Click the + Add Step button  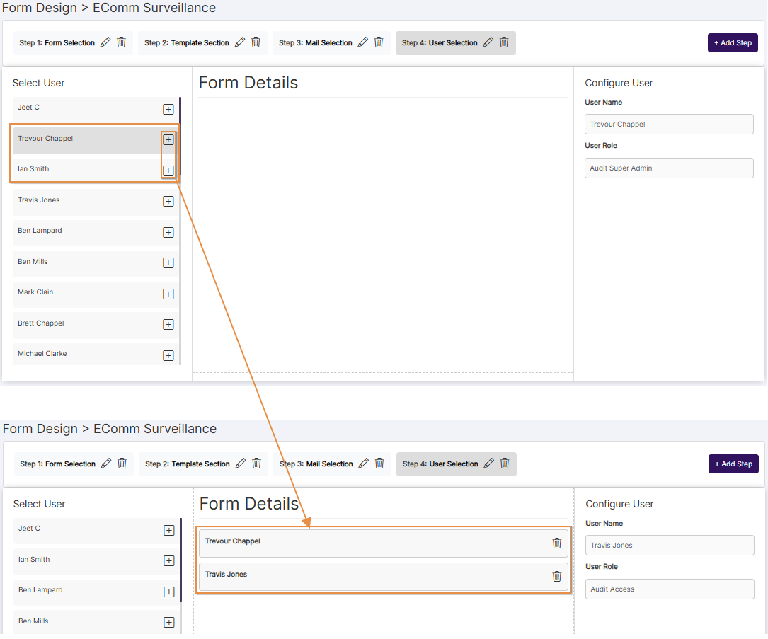[x=733, y=42]
